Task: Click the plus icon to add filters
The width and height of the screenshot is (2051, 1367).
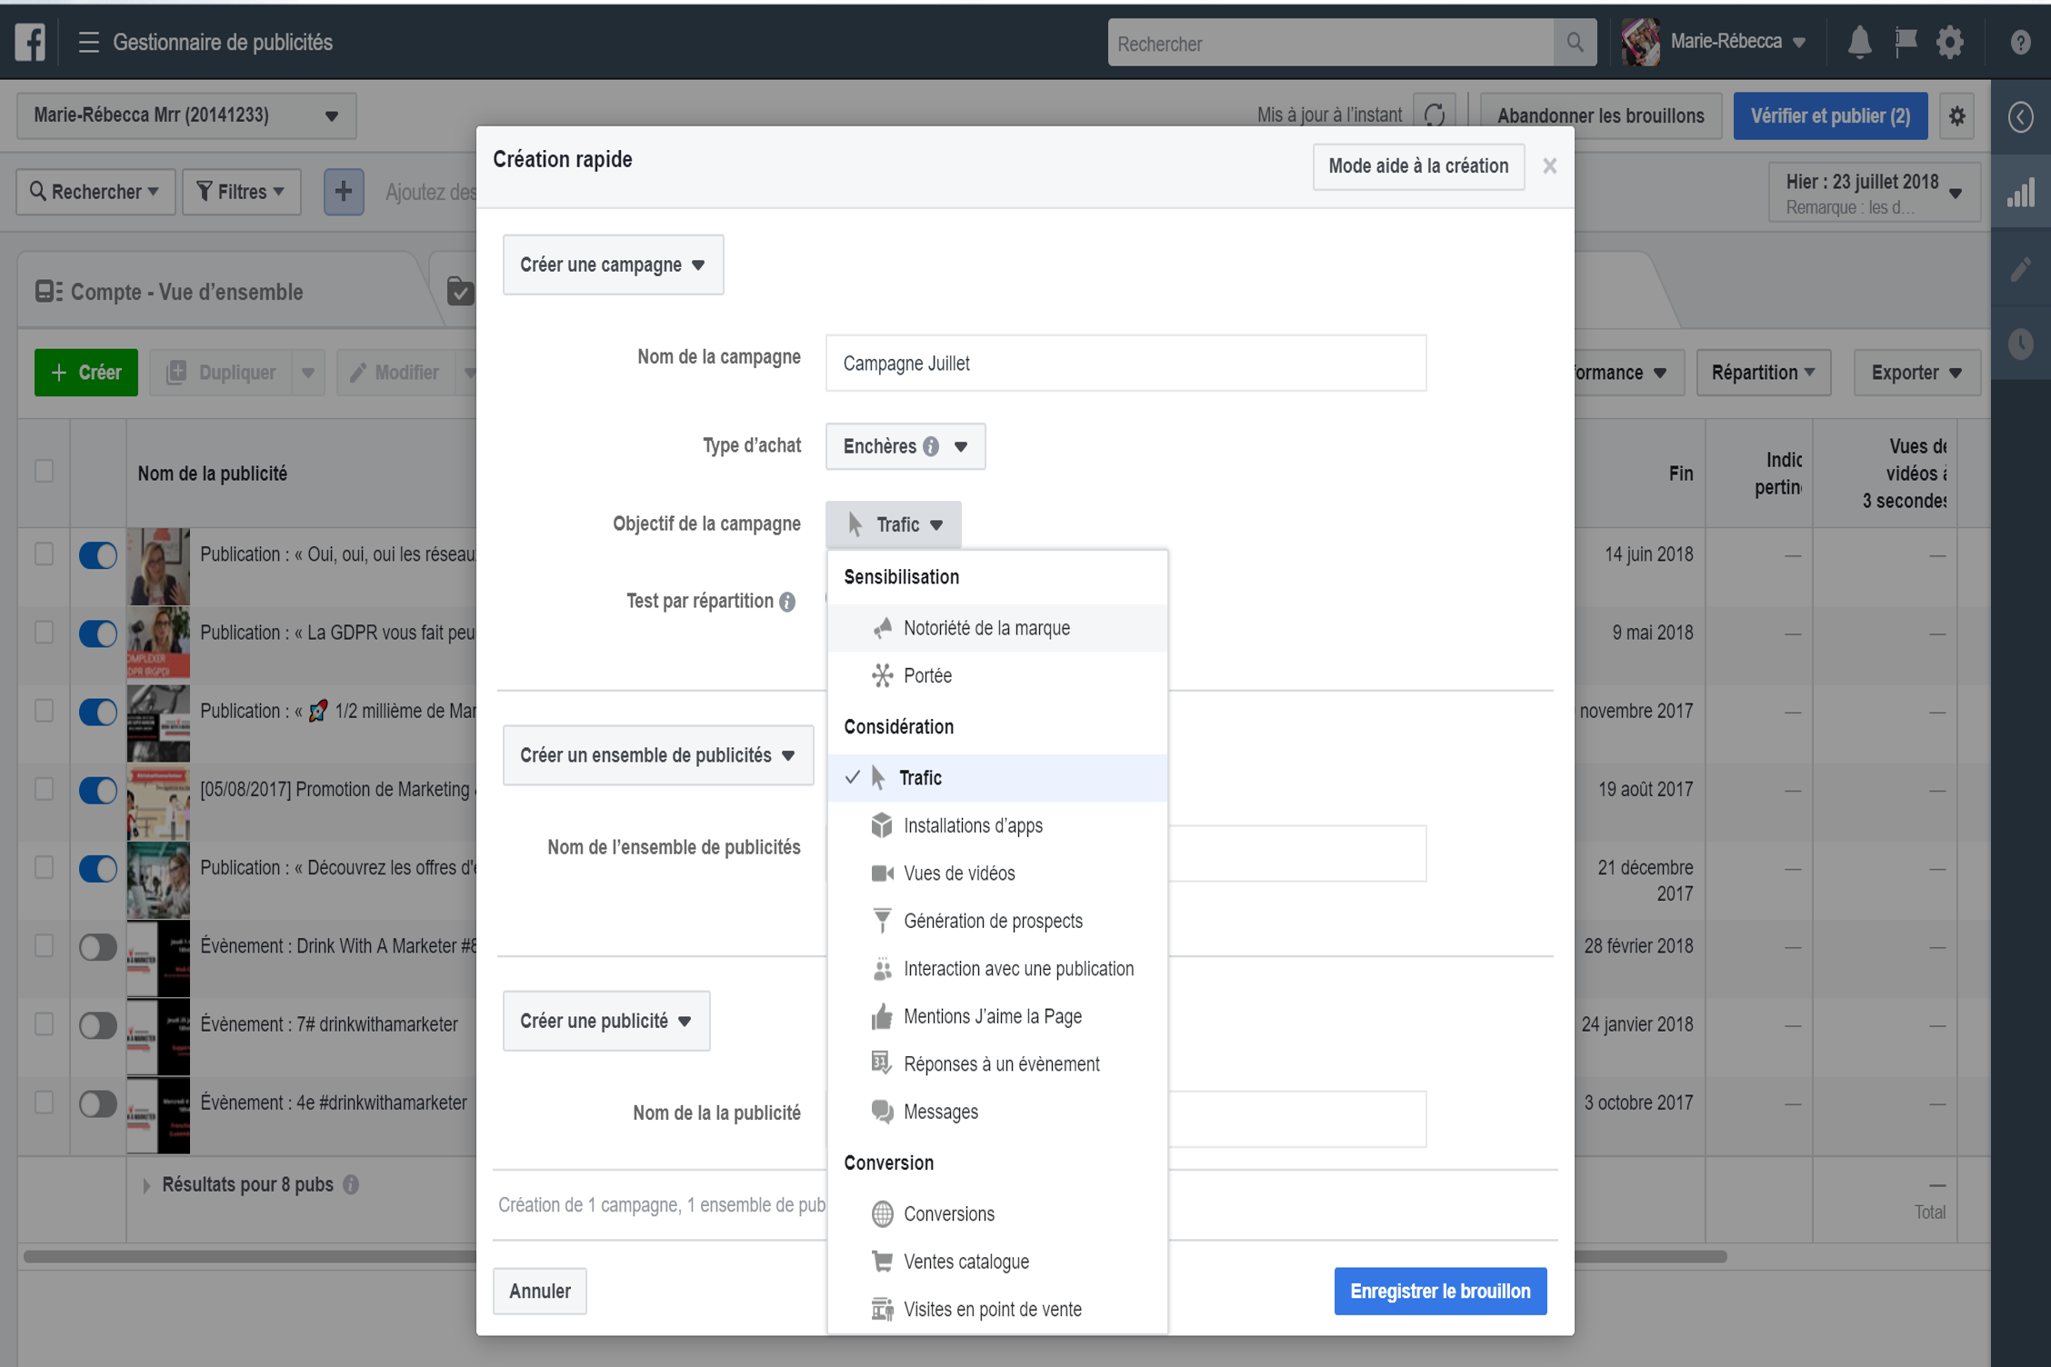Action: coord(344,192)
